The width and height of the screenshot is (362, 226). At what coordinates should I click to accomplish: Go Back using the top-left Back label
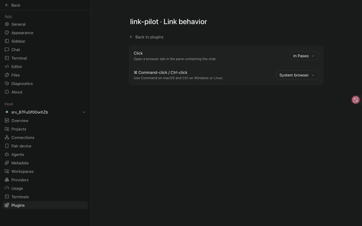16,5
